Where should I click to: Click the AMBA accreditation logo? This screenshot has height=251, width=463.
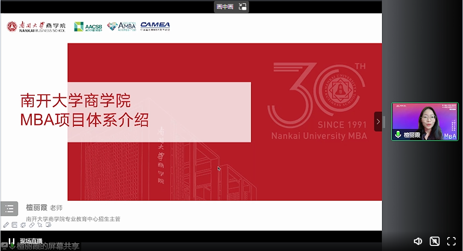(122, 26)
